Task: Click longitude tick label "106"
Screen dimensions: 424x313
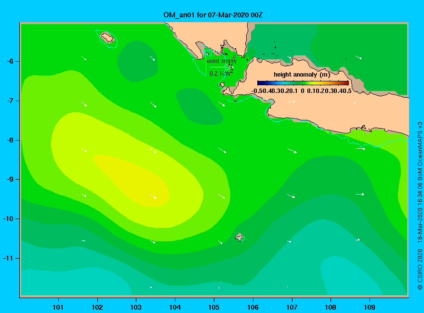Action: pos(253,307)
